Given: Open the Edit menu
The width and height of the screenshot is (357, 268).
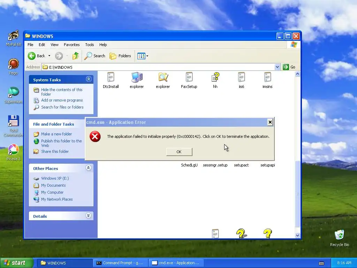Looking at the screenshot, I should click(x=42, y=45).
